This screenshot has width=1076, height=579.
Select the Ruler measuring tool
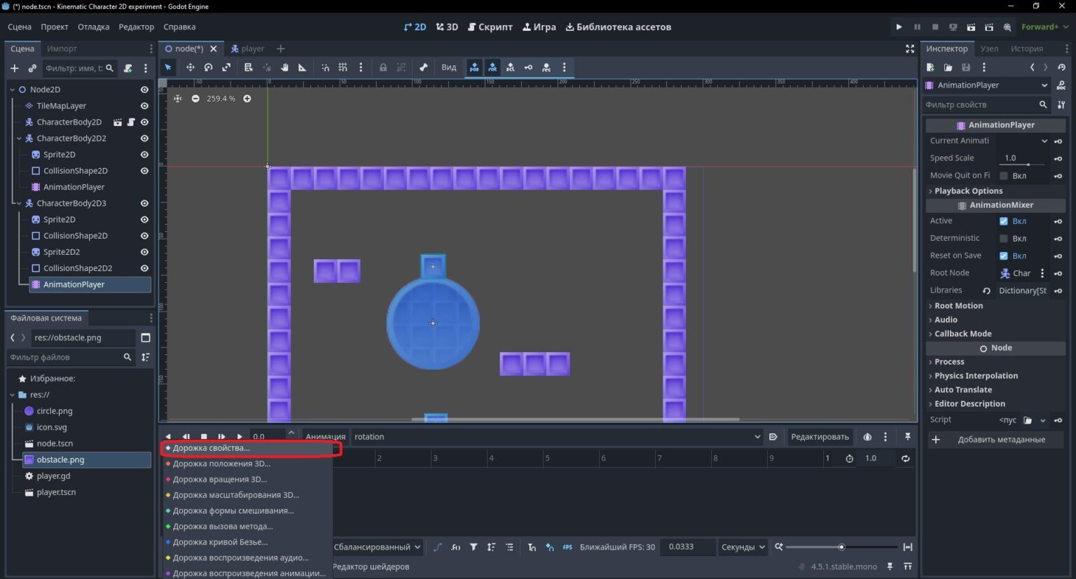click(x=303, y=67)
